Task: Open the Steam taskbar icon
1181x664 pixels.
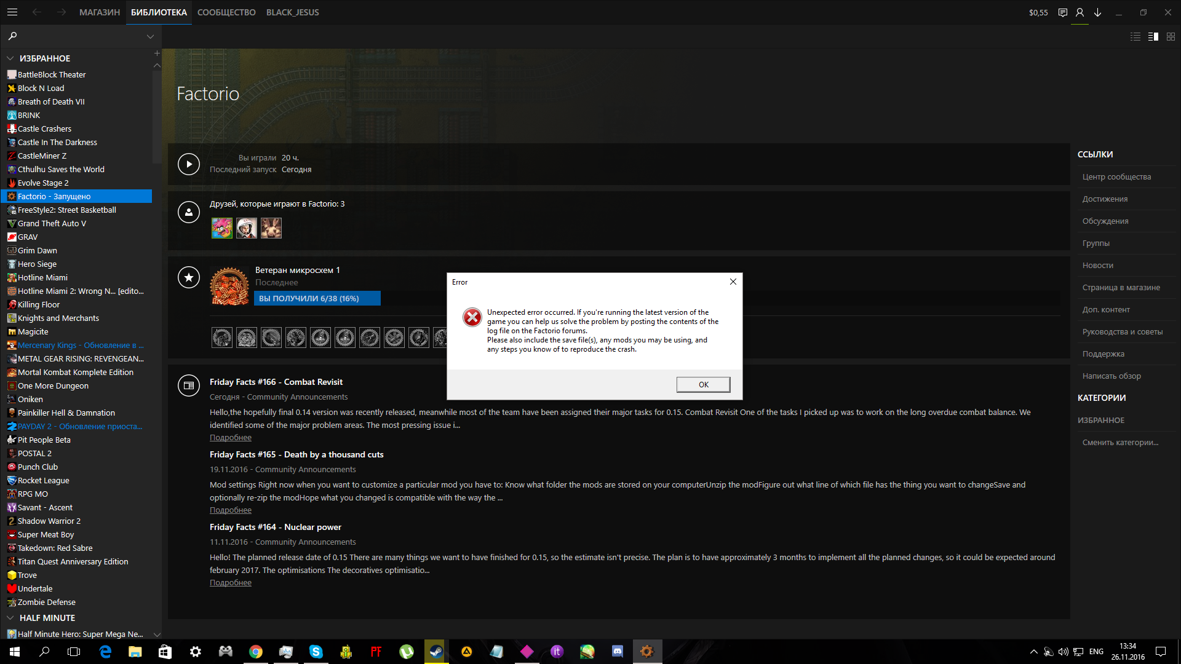Action: (437, 652)
